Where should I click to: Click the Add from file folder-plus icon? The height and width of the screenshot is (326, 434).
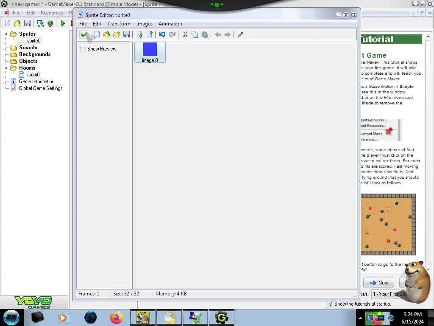point(117,34)
